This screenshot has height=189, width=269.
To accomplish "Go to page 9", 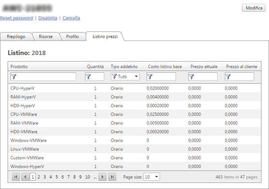I will 81,177.
